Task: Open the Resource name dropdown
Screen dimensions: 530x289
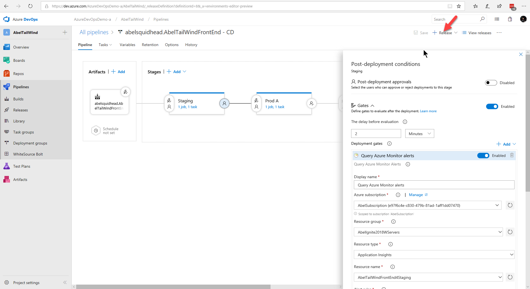Action: 428,277
